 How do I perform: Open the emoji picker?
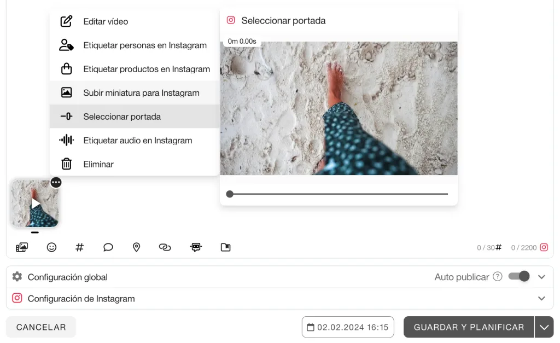(x=51, y=247)
